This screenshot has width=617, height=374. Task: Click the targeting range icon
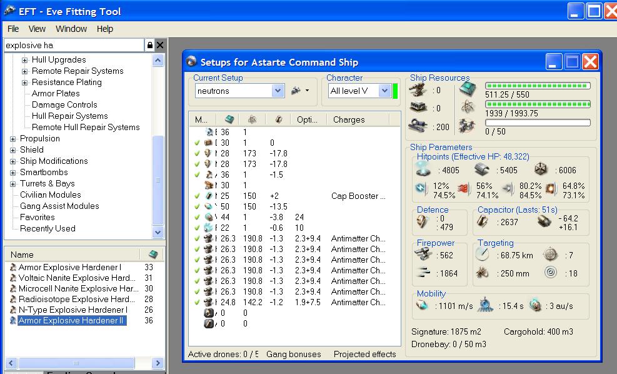[482, 255]
